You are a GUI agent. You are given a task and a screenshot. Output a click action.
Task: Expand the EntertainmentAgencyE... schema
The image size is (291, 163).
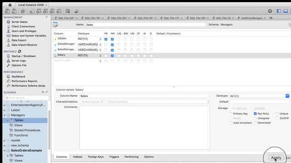click(x=5, y=105)
